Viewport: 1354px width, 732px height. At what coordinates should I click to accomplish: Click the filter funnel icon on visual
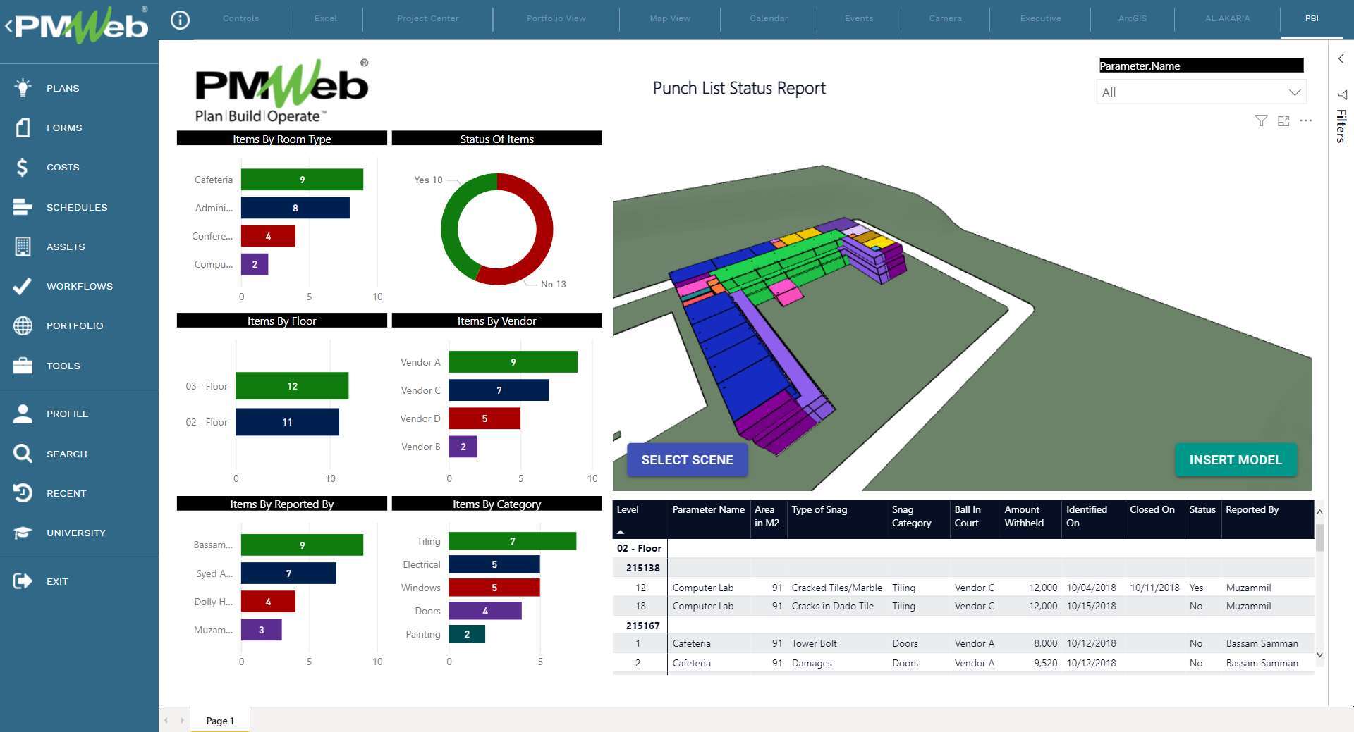tap(1261, 121)
